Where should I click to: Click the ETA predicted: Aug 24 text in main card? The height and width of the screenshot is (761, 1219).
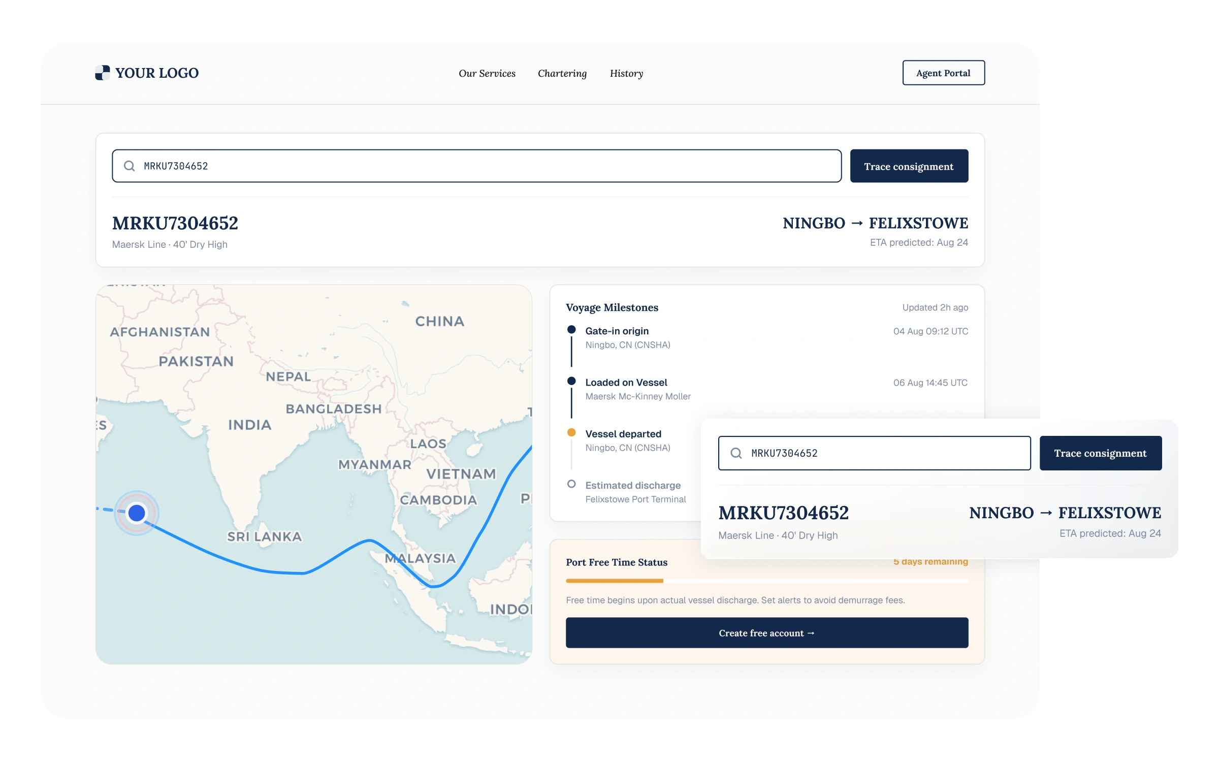tap(919, 242)
